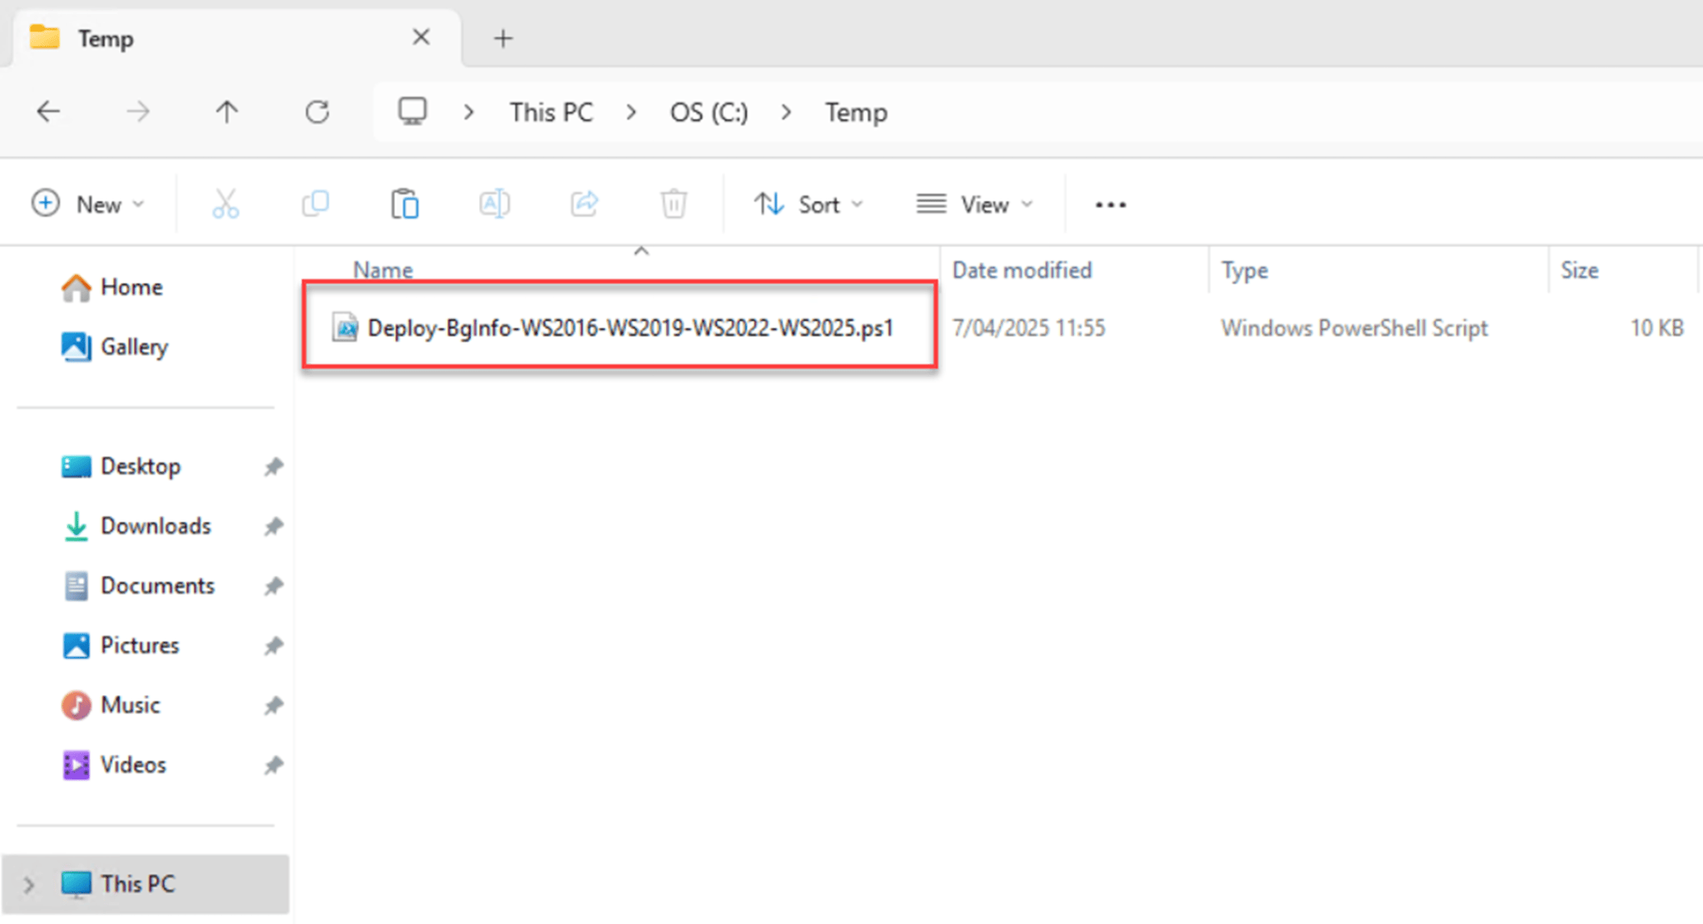The image size is (1703, 924).
Task: Click the Forward navigation arrow
Action: tap(138, 111)
